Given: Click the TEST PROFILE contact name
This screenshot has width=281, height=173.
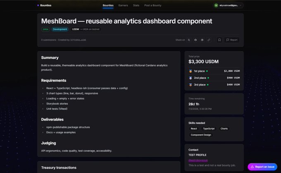Looking at the screenshot, I should pyautogui.click(x=197, y=155).
